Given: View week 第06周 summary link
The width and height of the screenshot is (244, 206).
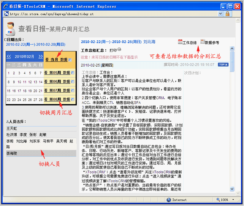Looking at the screenshot, I should pyautogui.click(x=53, y=81).
